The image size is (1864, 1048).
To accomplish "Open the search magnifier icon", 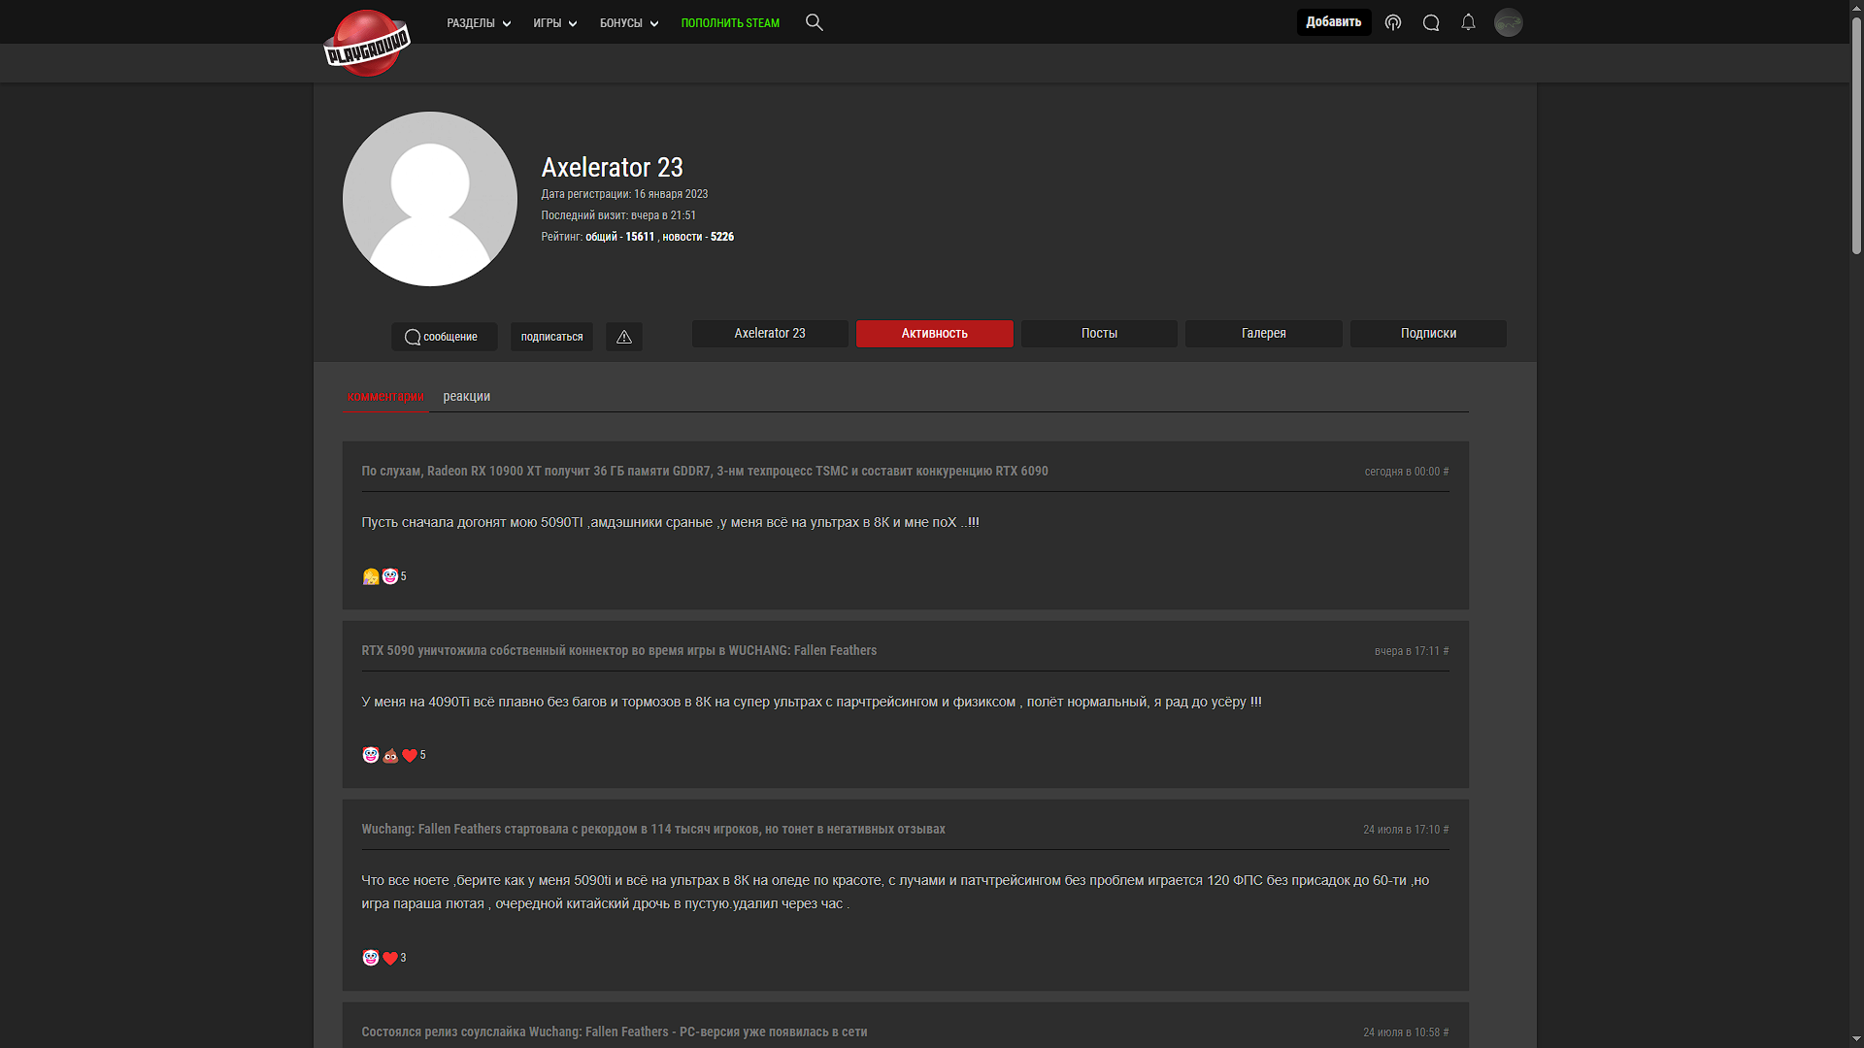I will [x=815, y=22].
